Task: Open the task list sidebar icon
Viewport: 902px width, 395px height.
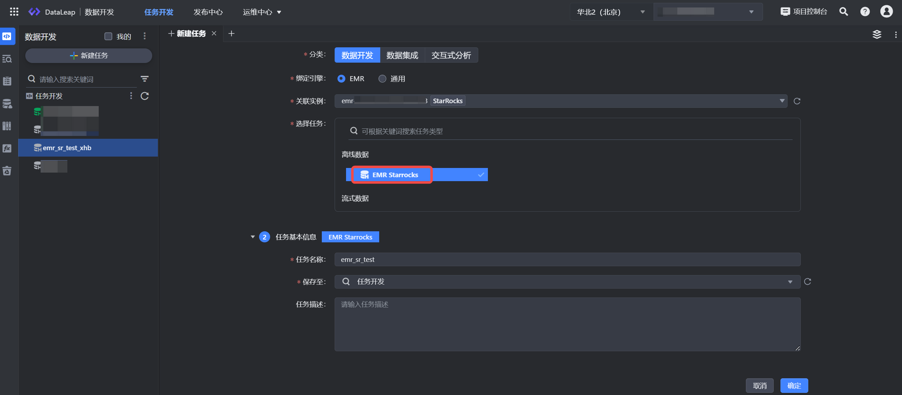Action: [x=7, y=81]
